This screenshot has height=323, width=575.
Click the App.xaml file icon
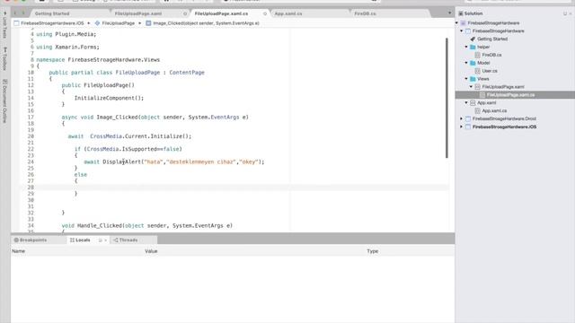pos(473,103)
